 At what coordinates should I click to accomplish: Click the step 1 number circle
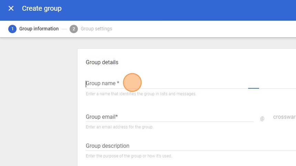[12, 29]
